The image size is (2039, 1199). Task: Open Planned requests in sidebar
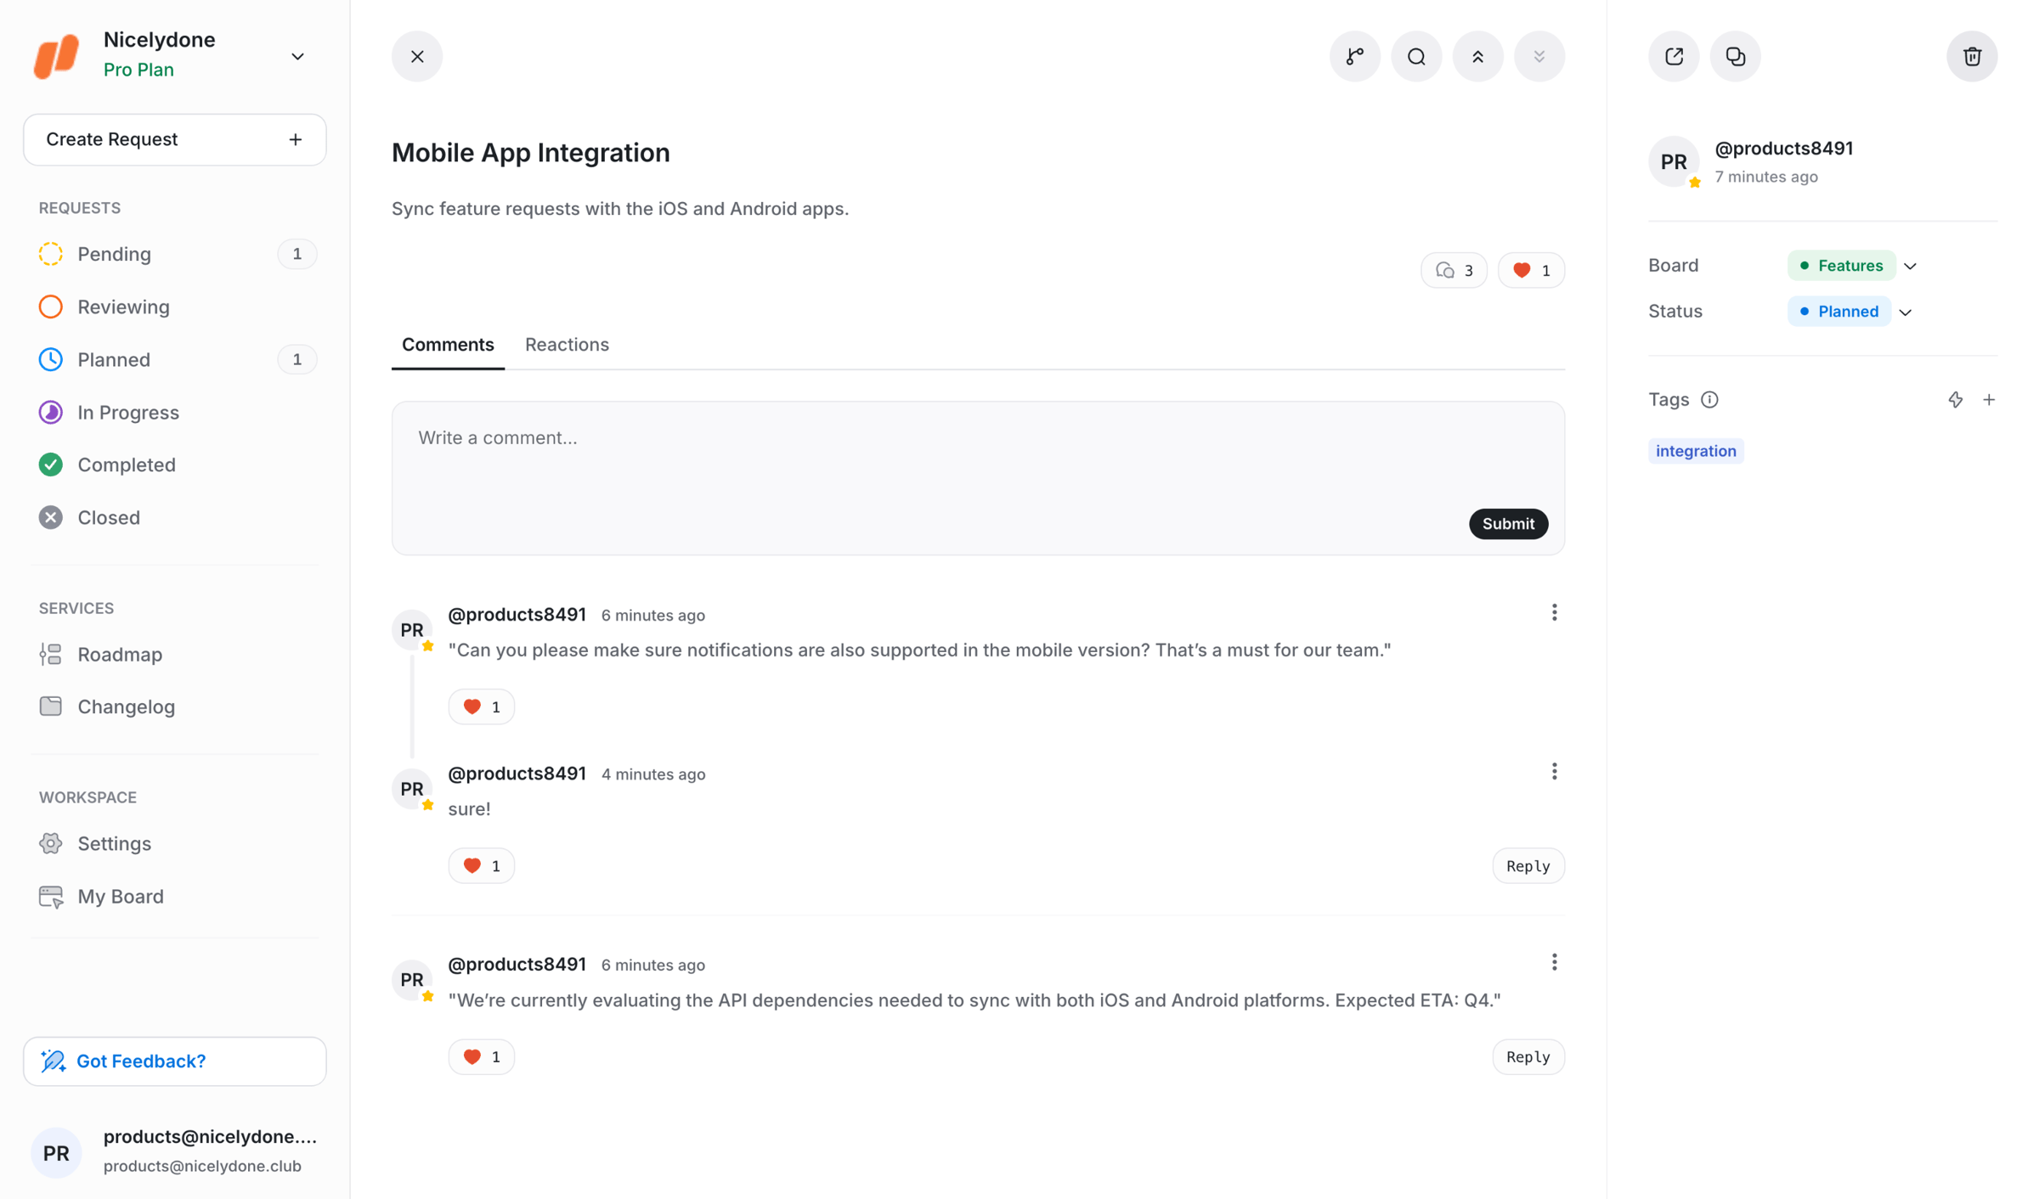coord(175,359)
